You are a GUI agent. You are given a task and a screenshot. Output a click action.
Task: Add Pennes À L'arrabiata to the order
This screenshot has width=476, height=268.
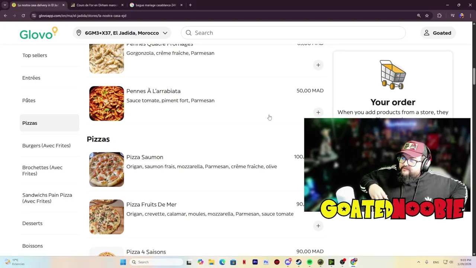pyautogui.click(x=318, y=112)
